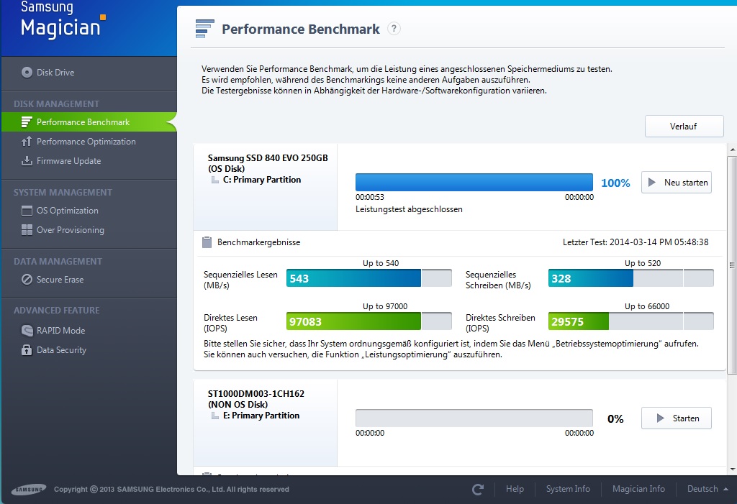Open Secure Erase
Screen dimensions: 737x504
click(89, 280)
